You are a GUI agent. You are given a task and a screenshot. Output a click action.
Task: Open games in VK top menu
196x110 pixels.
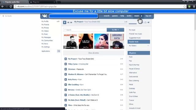click(115, 16)
